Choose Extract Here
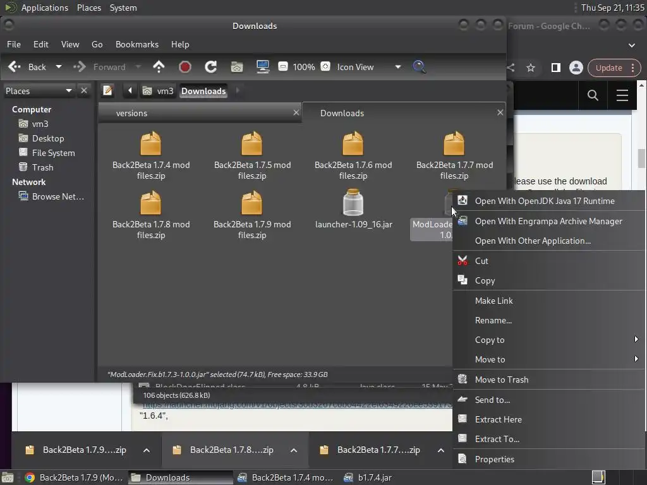Viewport: 647px width, 485px height. 549,419
